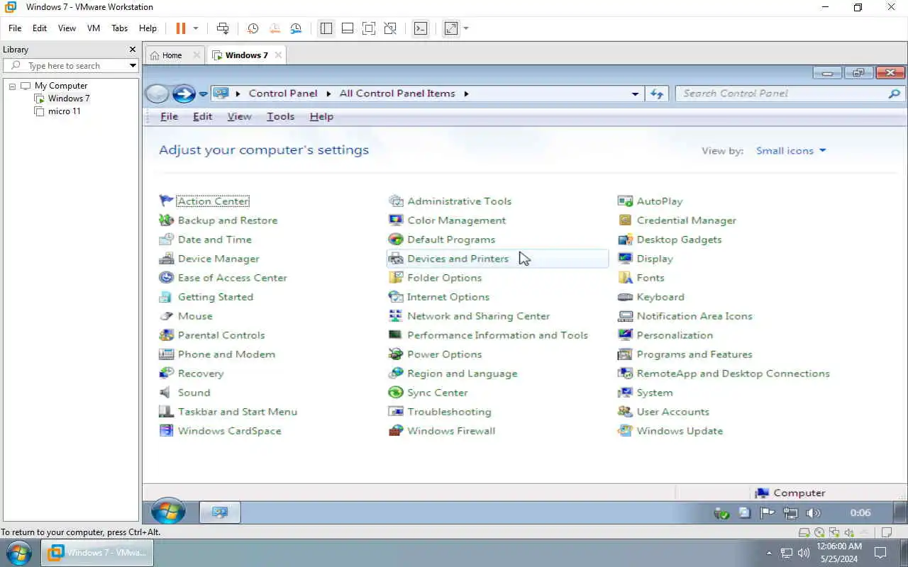Open the Network and Sharing Center link
Viewport: 908px width, 567px height.
tap(478, 316)
